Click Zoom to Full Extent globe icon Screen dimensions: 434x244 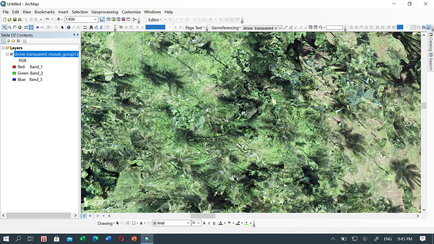[x=19, y=27]
